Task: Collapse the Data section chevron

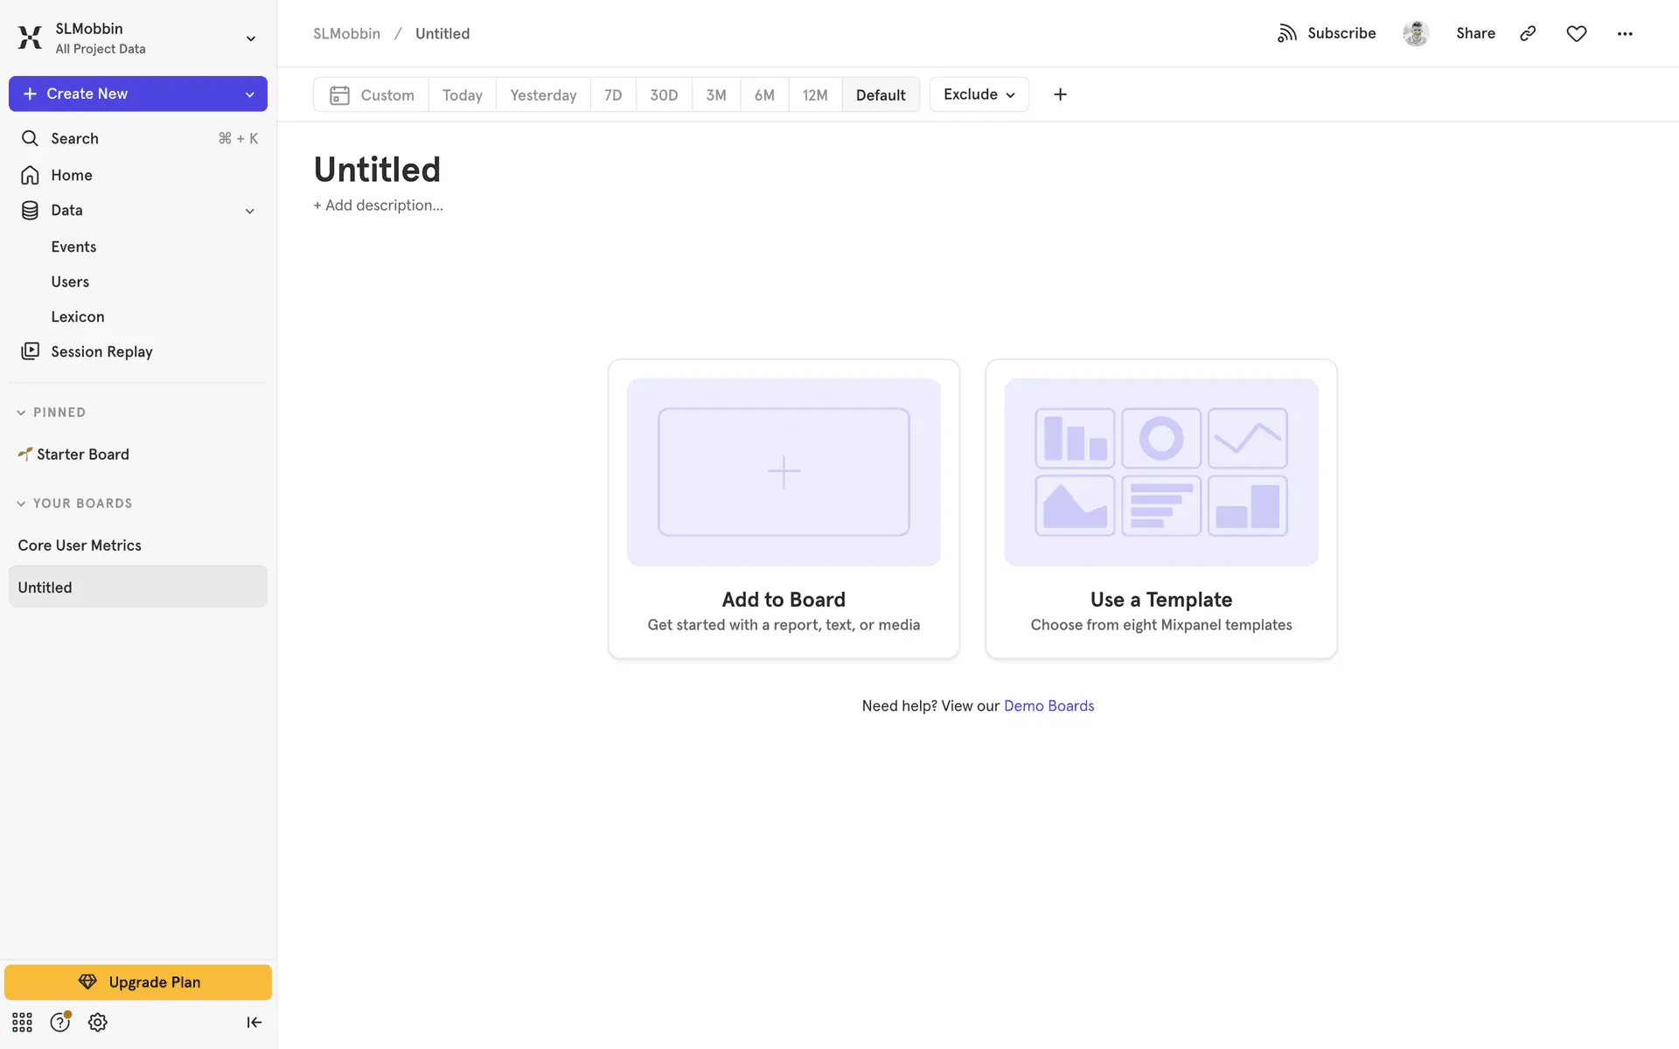Action: pos(249,211)
